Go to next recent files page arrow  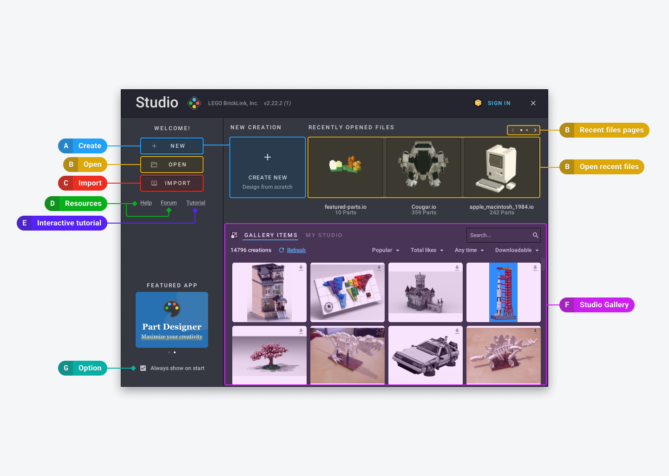coord(535,130)
